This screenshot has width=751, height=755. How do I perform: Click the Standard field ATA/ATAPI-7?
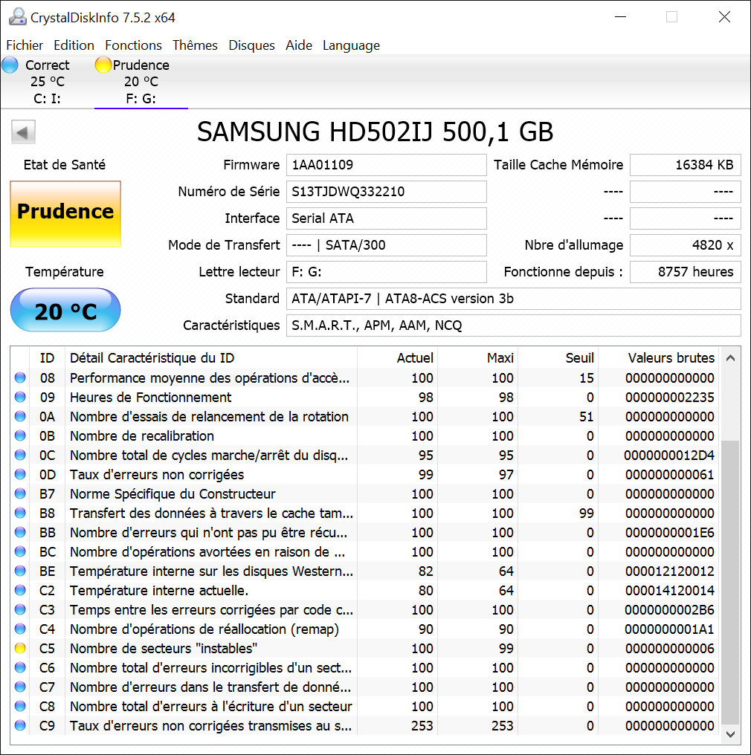coord(514,299)
